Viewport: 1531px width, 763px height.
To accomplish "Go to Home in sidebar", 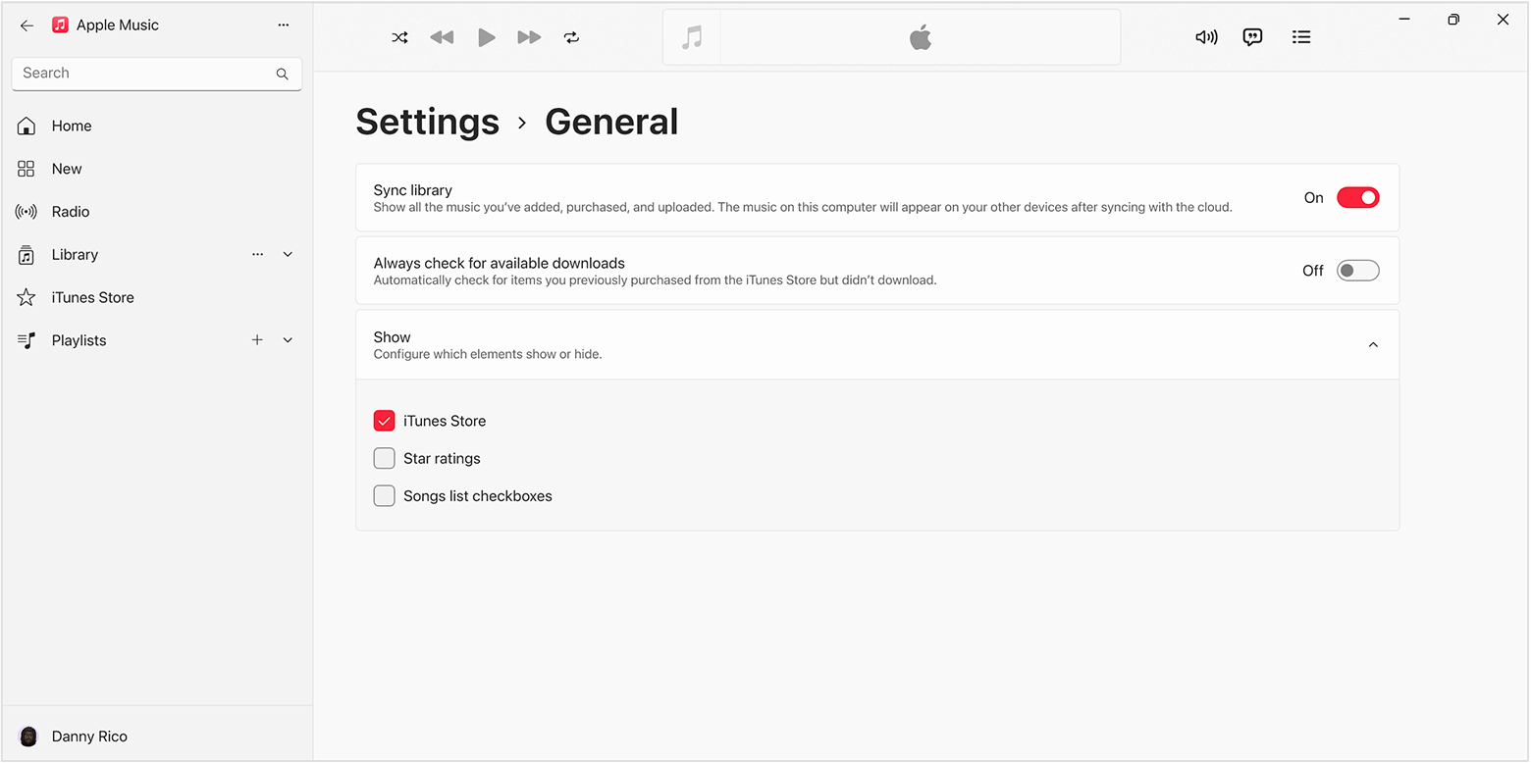I will (x=157, y=126).
